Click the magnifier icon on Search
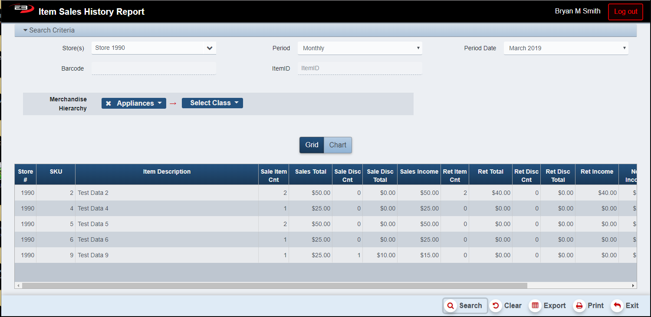This screenshot has height=317, width=651. click(x=451, y=306)
